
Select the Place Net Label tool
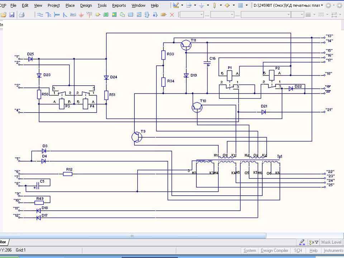coord(73,15)
